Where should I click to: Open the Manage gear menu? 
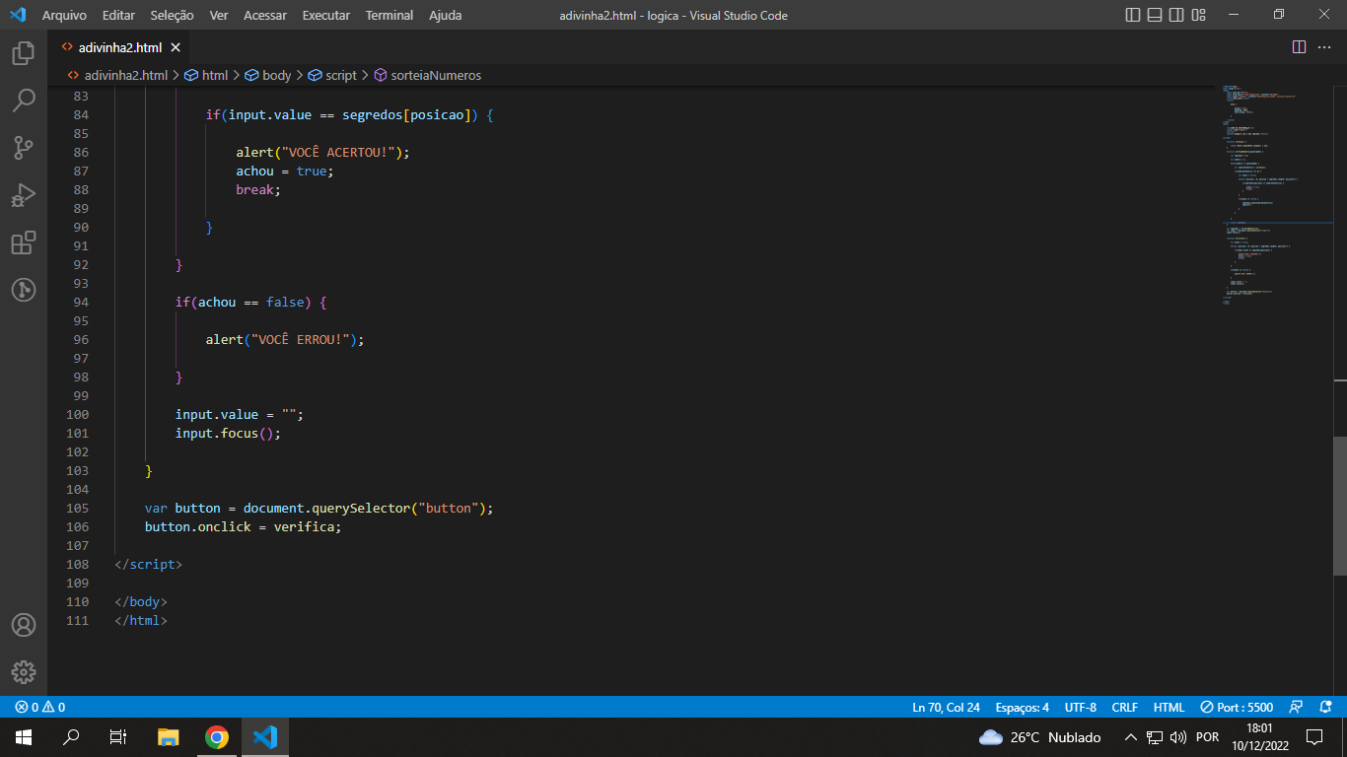click(24, 672)
